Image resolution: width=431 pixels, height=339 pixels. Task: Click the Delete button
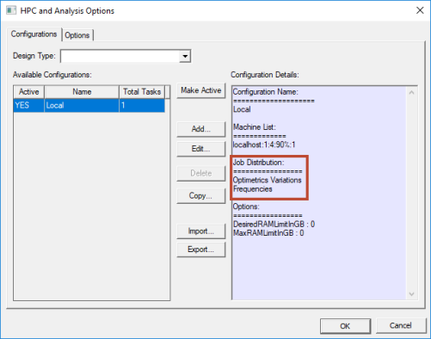coord(201,173)
